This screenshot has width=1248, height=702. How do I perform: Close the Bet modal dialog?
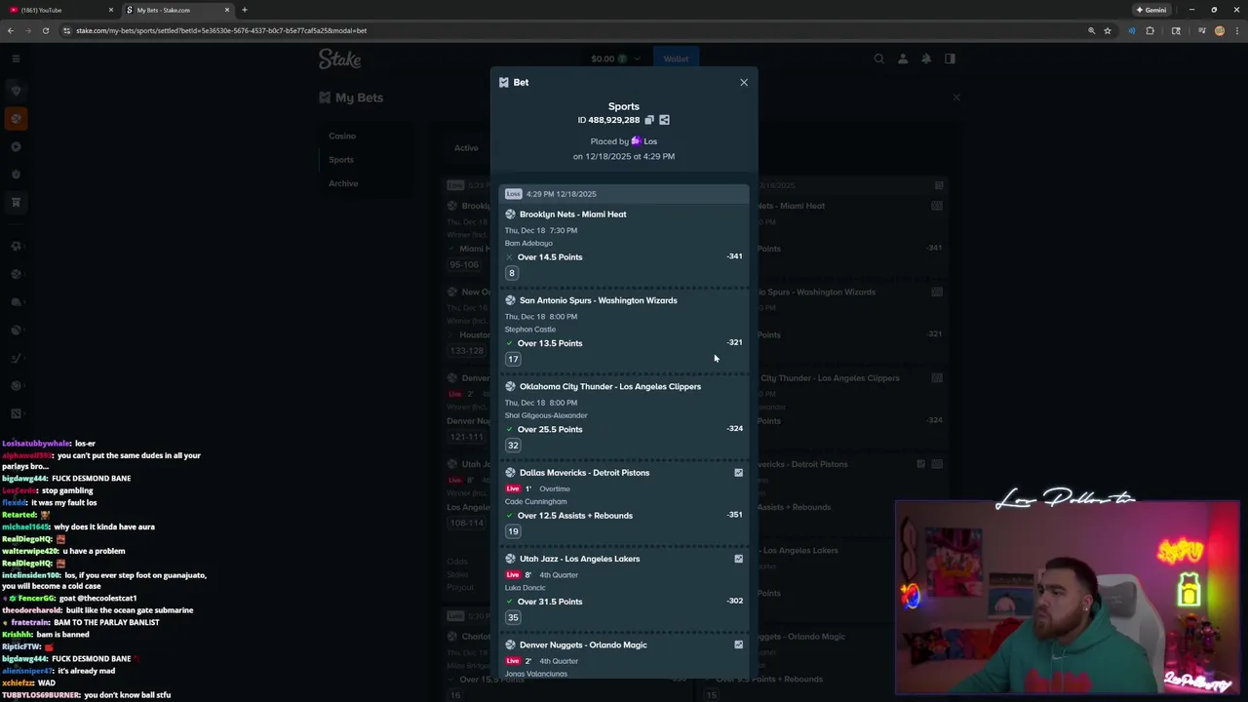click(744, 82)
